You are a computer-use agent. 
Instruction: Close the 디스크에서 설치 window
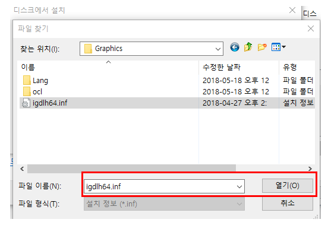[292, 10]
